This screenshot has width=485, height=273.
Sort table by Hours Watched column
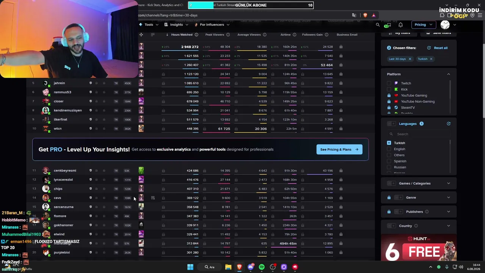(x=181, y=35)
